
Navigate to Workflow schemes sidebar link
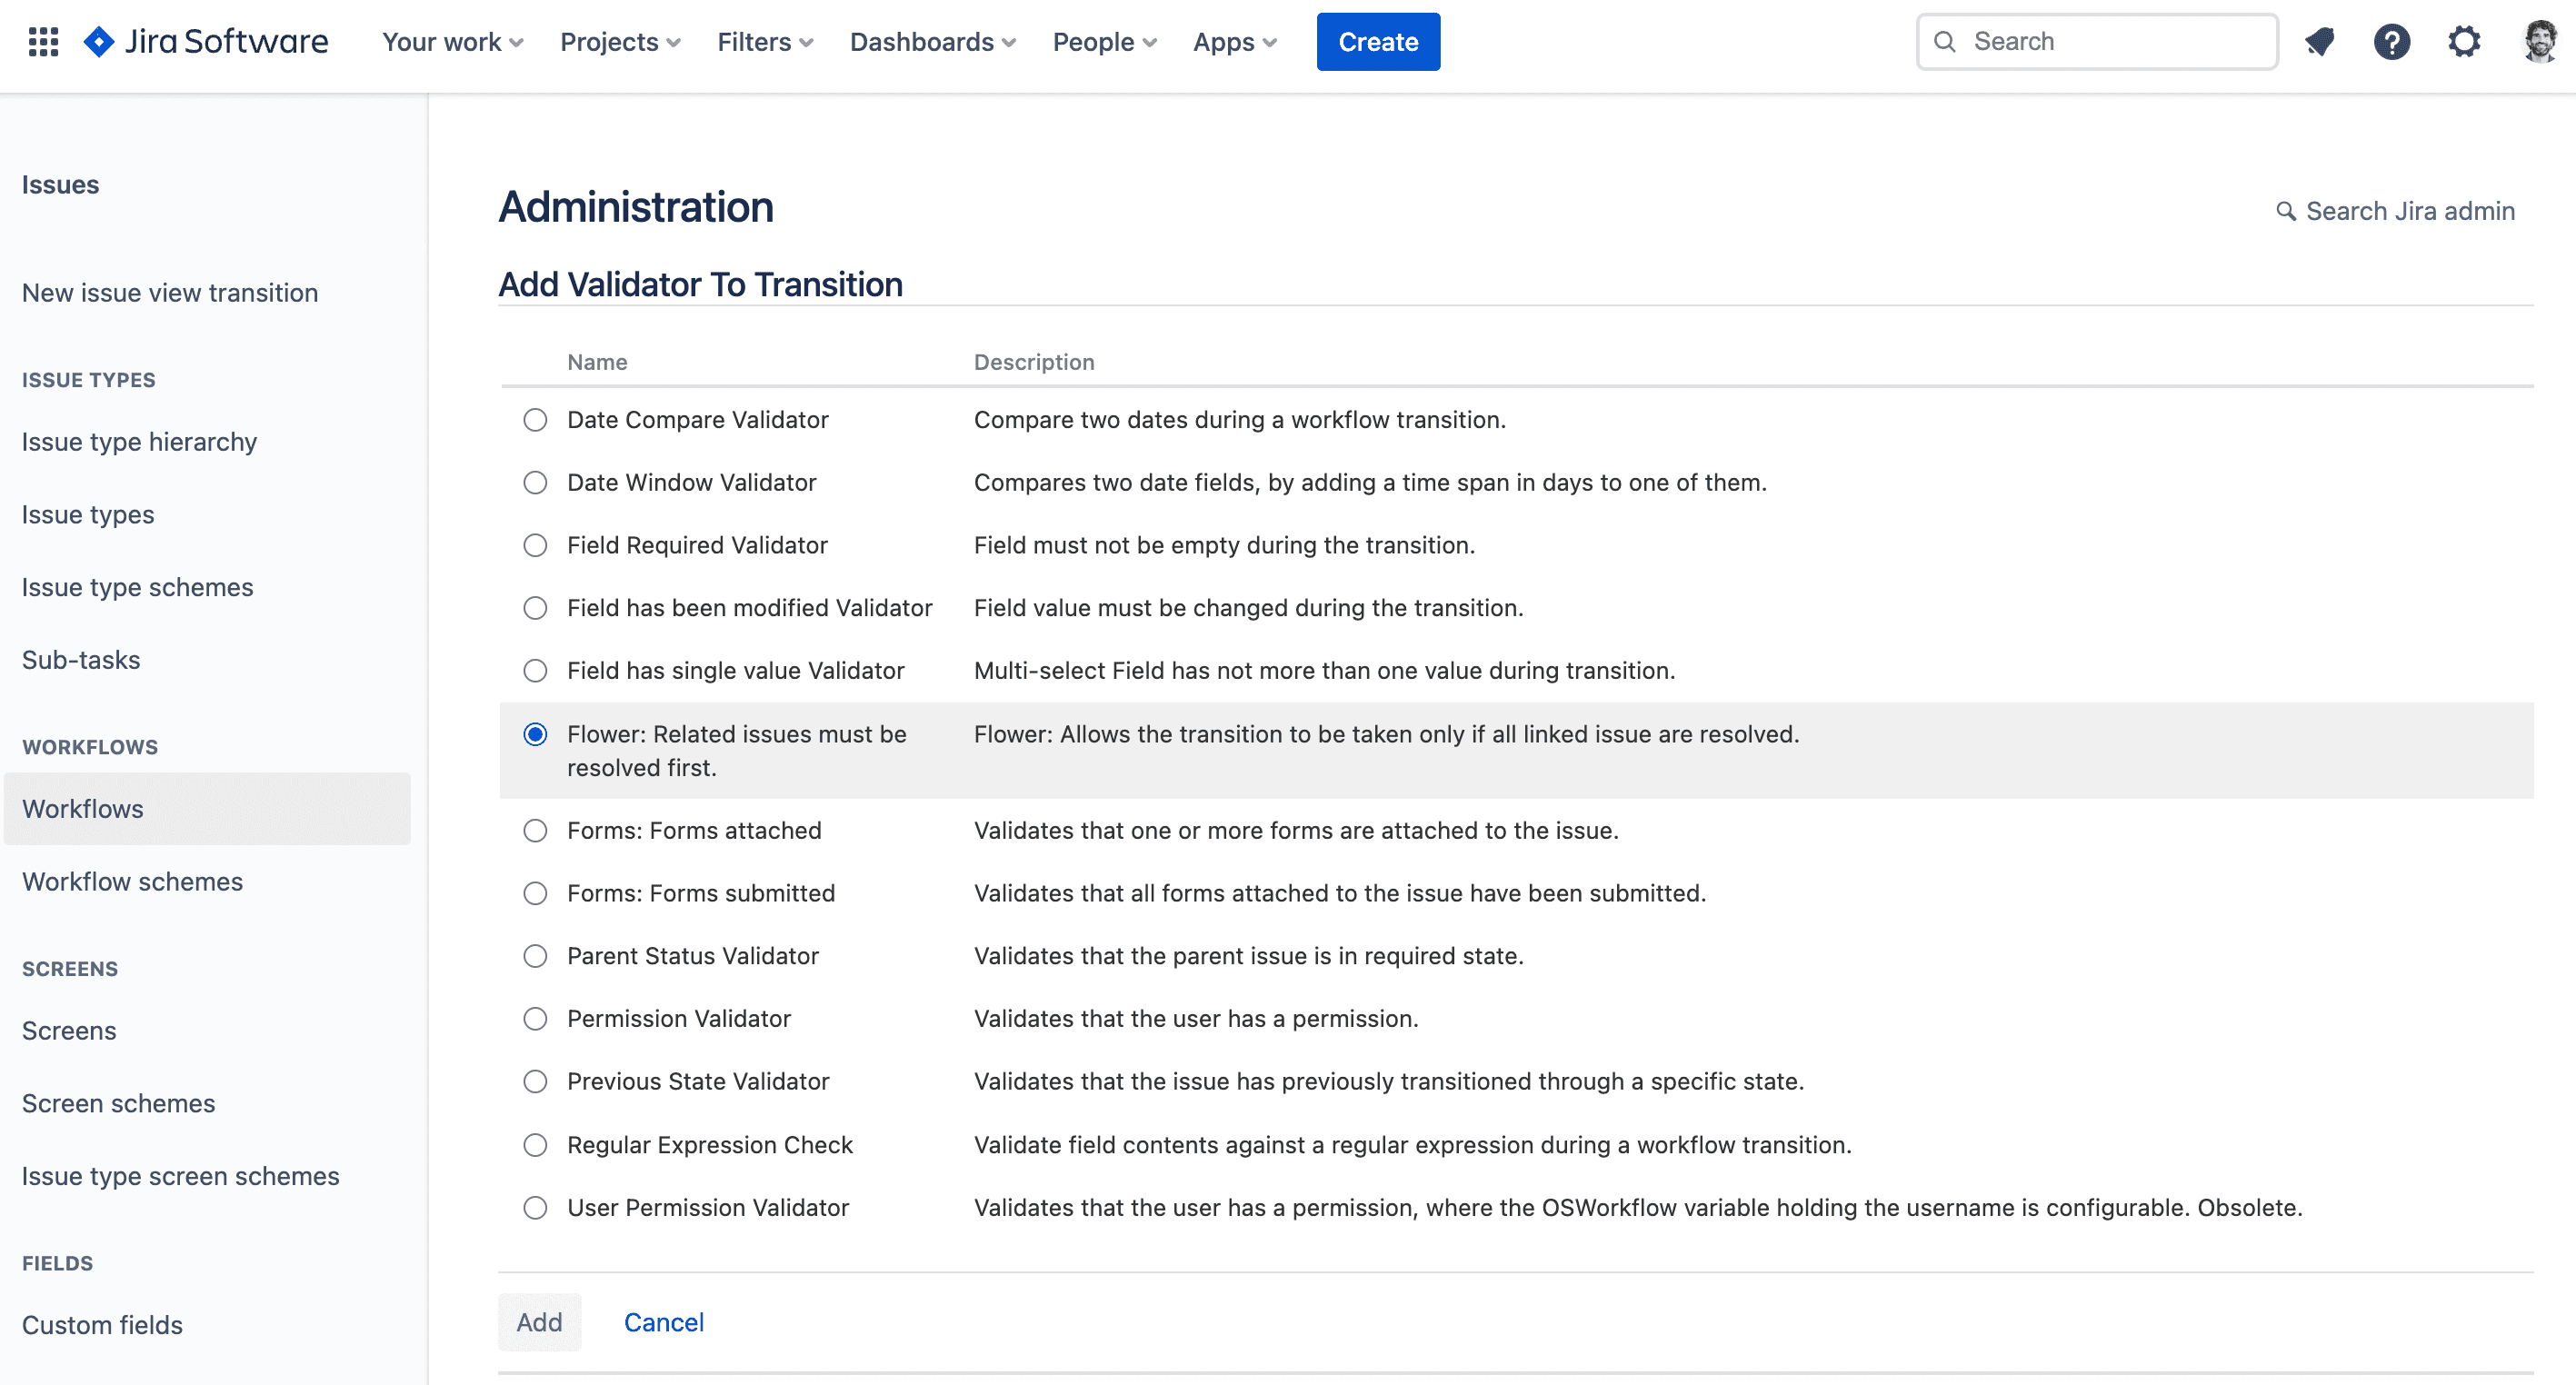tap(132, 882)
